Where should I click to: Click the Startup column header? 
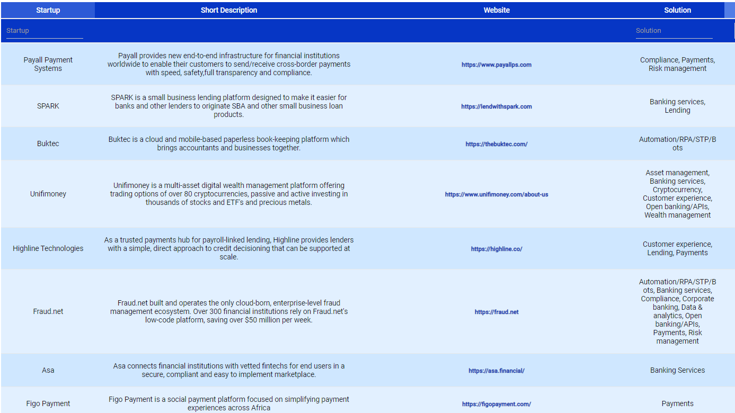(x=48, y=10)
